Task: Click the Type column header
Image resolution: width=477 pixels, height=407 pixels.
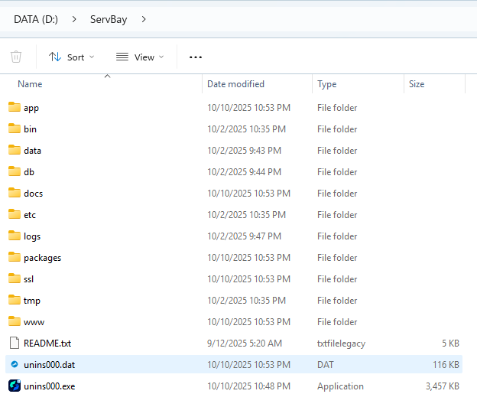Action: point(327,84)
